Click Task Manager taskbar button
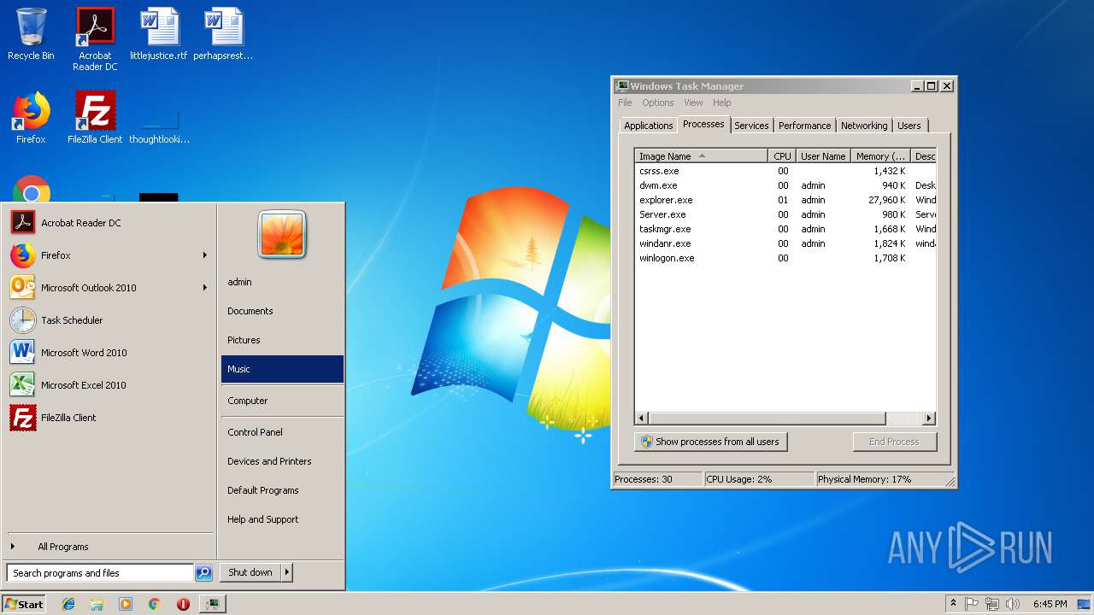Viewport: 1094px width, 615px height. point(212,604)
